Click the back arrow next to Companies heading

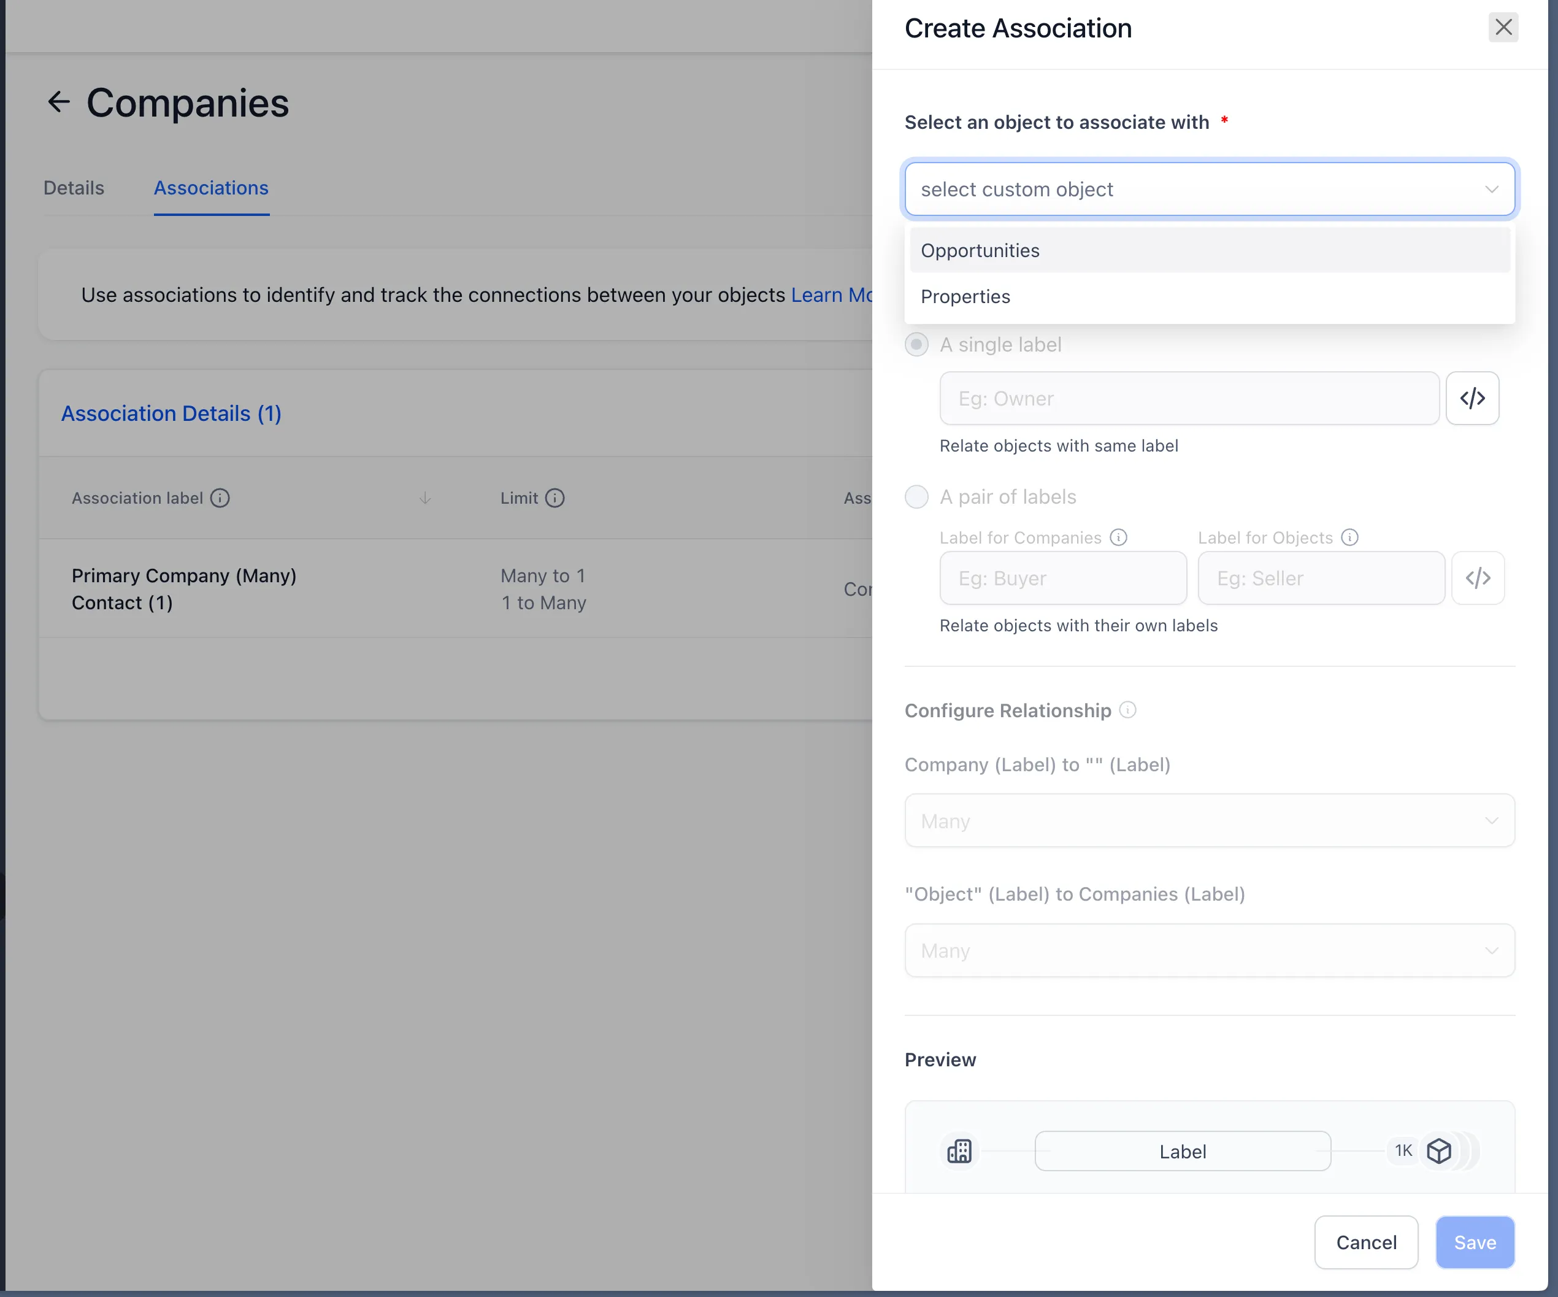tap(59, 102)
